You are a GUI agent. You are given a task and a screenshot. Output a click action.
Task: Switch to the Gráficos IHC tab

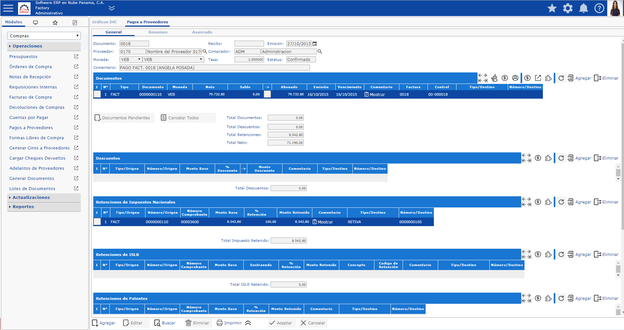[104, 22]
